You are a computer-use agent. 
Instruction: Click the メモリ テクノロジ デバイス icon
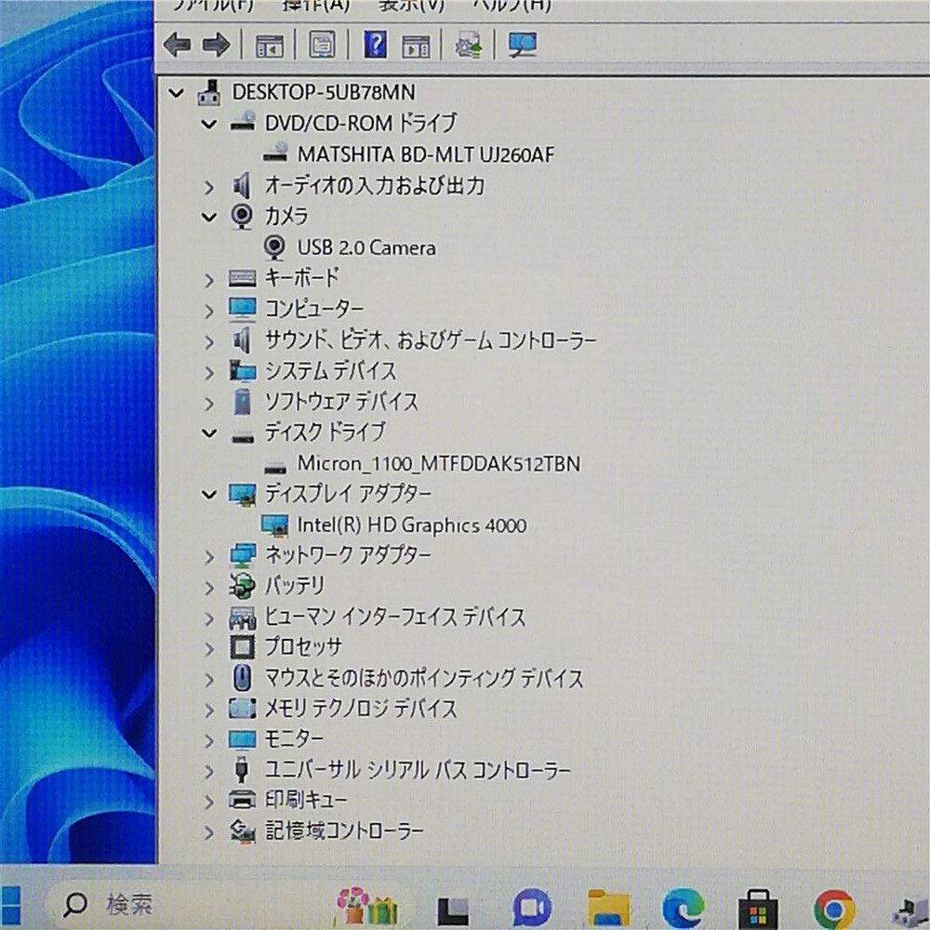coord(242,708)
